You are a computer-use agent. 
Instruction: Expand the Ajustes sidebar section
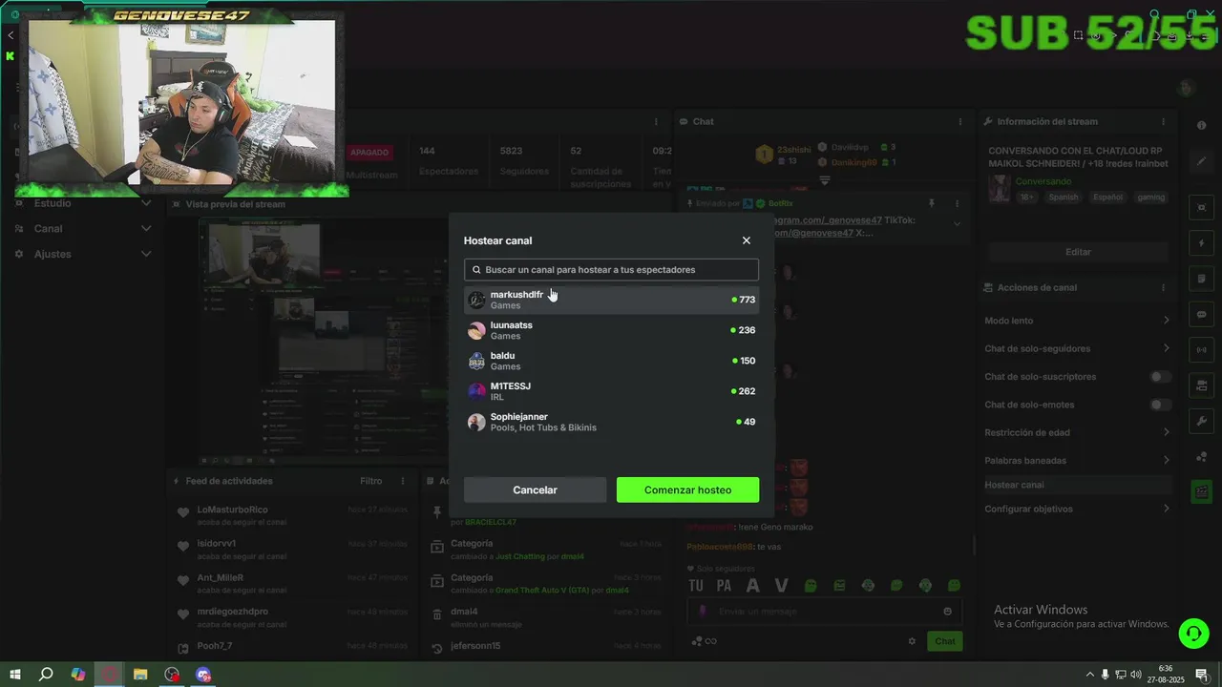coord(146,254)
